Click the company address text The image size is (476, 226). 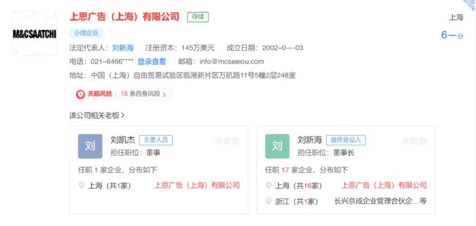point(194,75)
